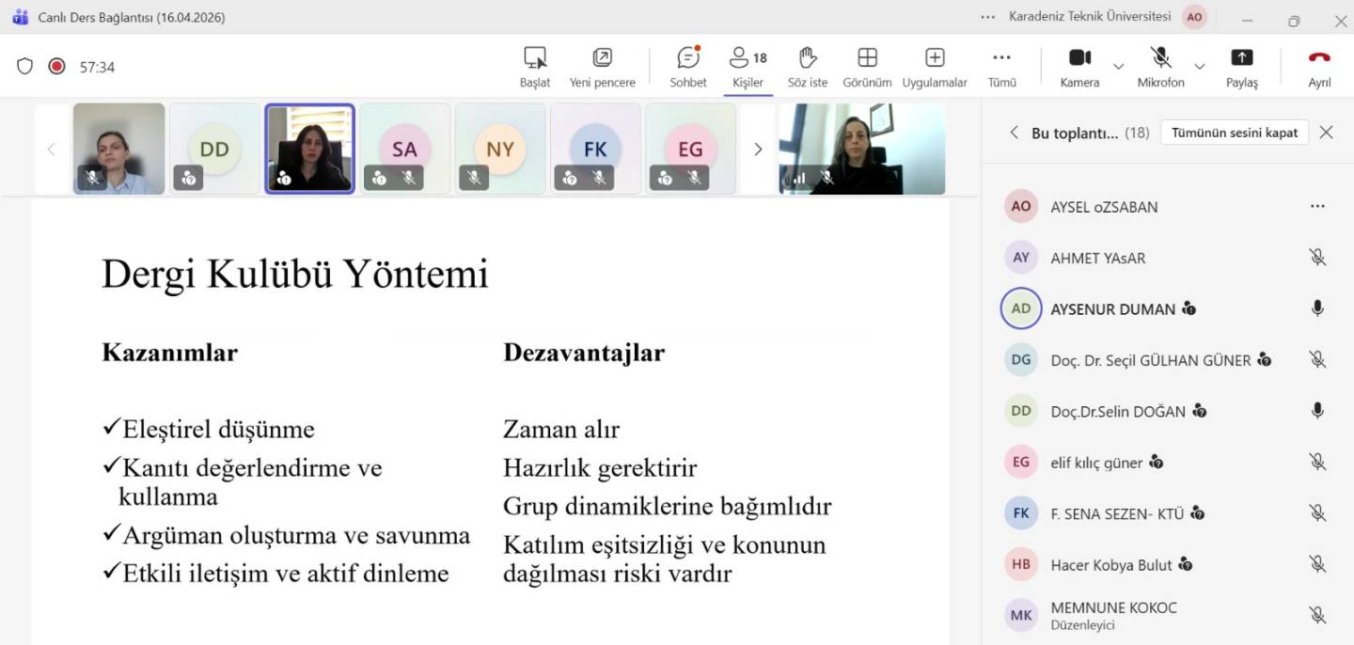The image size is (1354, 645).
Task: Show next participants with right chevron
Action: point(758,149)
